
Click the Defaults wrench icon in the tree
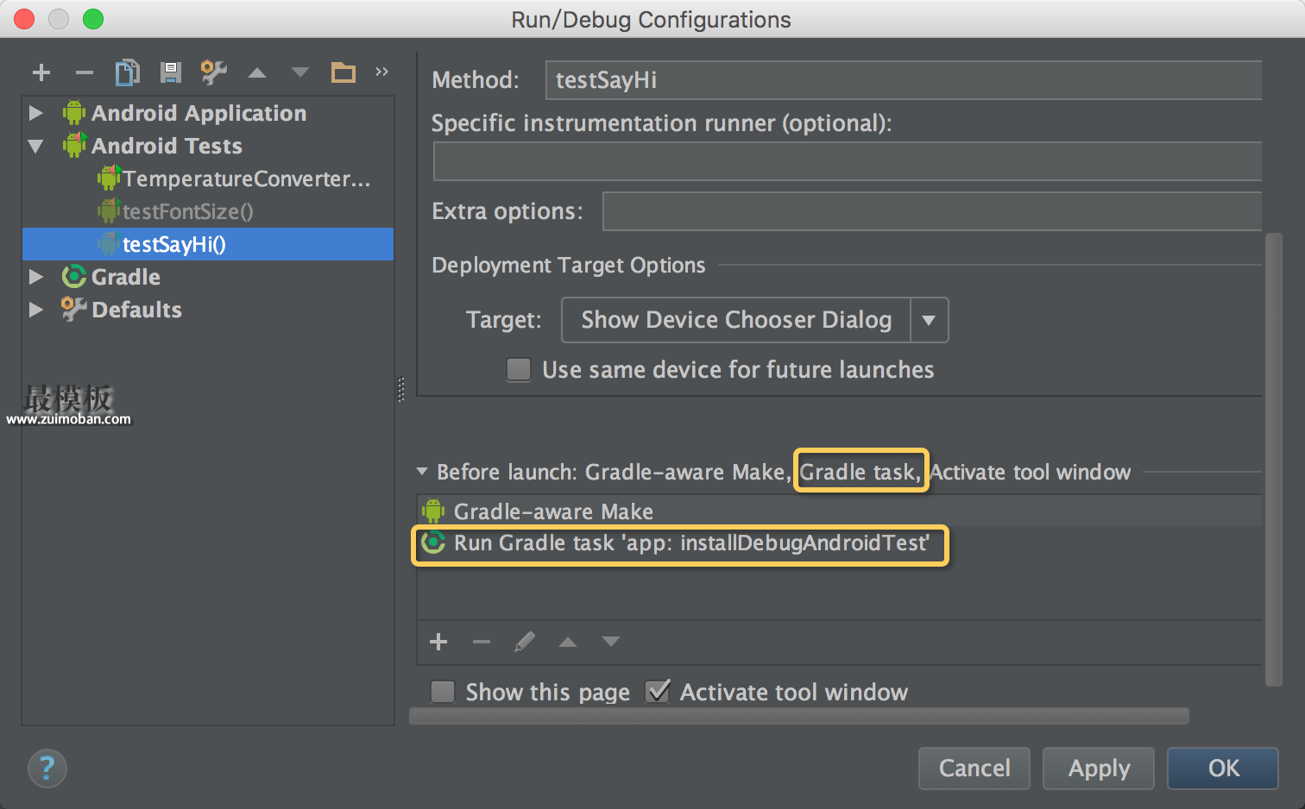(x=74, y=309)
